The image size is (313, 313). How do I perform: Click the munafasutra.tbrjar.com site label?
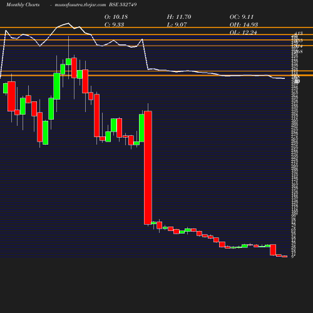coord(80,4)
